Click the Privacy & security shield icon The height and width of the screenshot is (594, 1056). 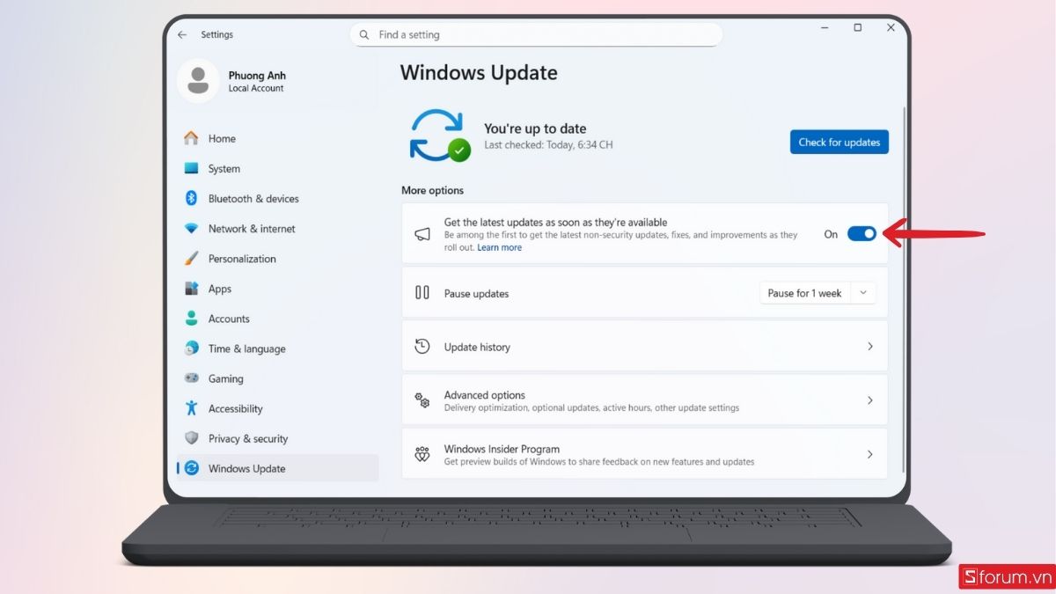click(x=191, y=438)
